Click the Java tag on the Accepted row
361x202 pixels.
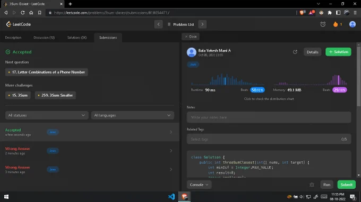[53, 132]
